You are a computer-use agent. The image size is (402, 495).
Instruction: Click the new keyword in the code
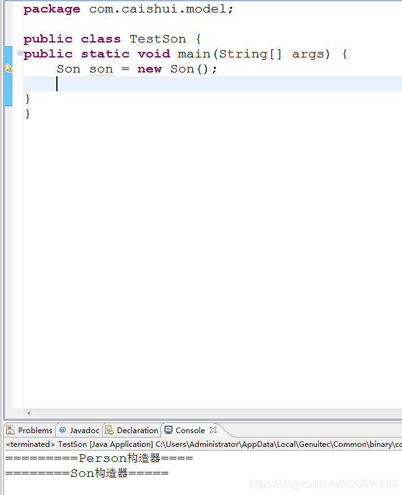(x=149, y=69)
